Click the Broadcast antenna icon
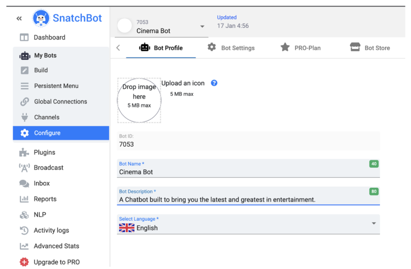 [24, 168]
